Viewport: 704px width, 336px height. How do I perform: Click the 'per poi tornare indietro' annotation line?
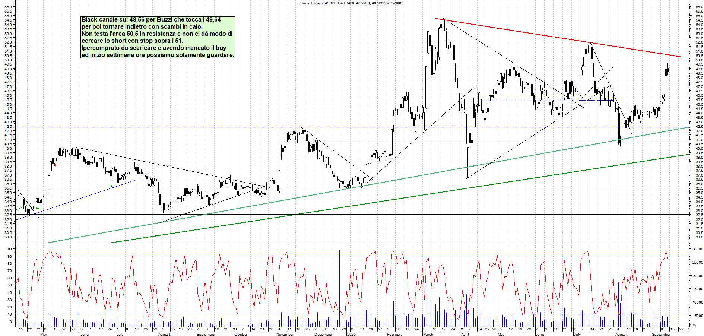pos(142,26)
